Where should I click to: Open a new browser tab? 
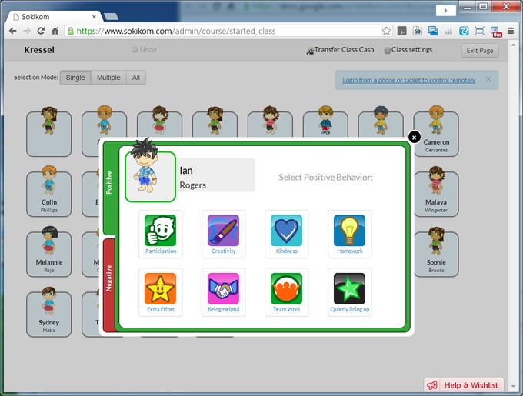click(111, 17)
